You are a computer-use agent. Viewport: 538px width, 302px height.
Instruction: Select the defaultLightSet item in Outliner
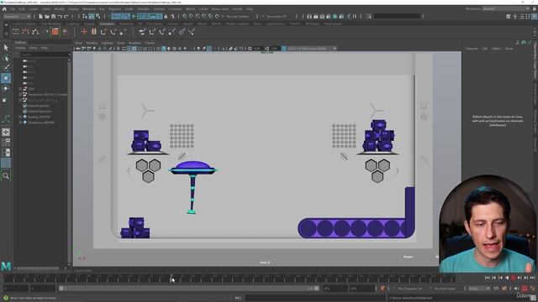click(40, 106)
